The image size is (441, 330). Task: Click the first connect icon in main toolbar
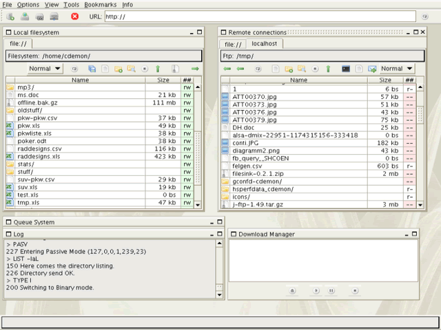[x=10, y=16]
